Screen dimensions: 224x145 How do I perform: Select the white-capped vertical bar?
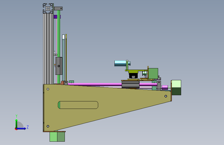[x=64, y=58]
